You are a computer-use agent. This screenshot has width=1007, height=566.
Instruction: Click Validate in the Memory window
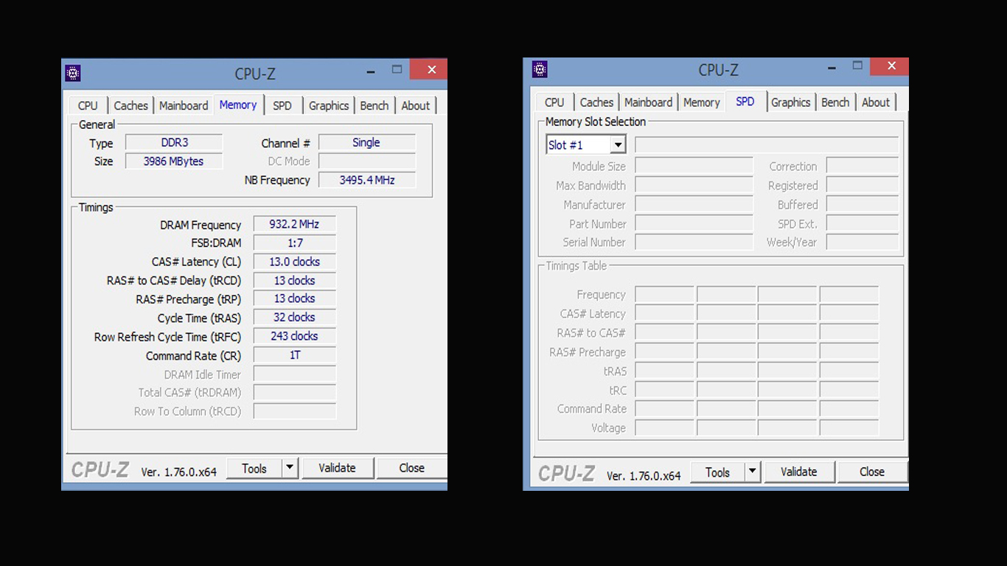[x=337, y=468]
